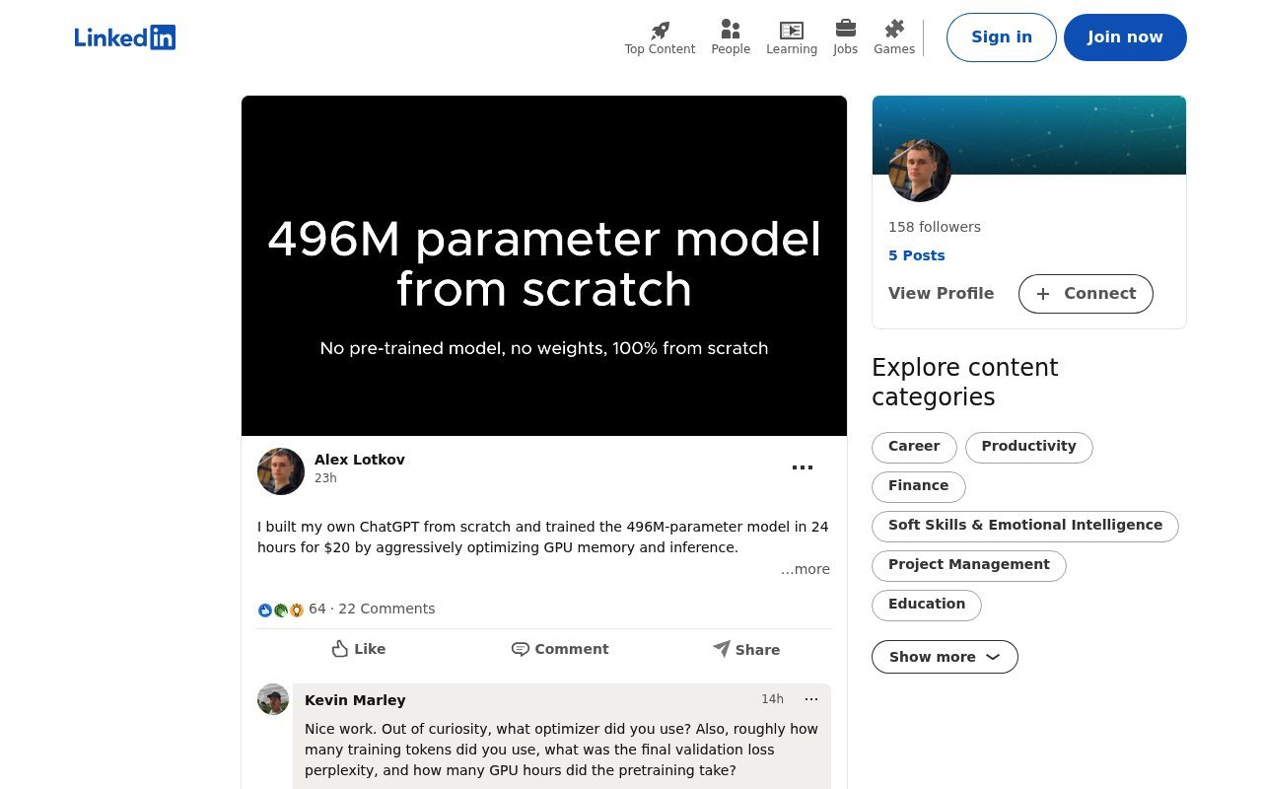1262x789 pixels.
Task: Open the Jobs briefcase item
Action: click(845, 37)
